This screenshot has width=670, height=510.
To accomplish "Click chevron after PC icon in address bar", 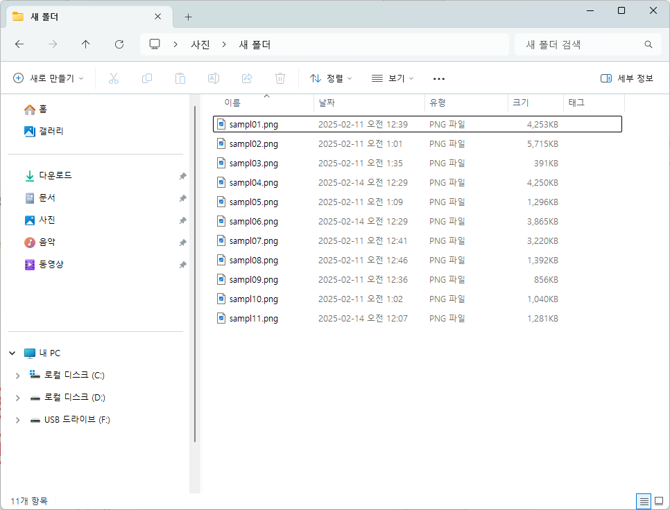I will [x=175, y=44].
